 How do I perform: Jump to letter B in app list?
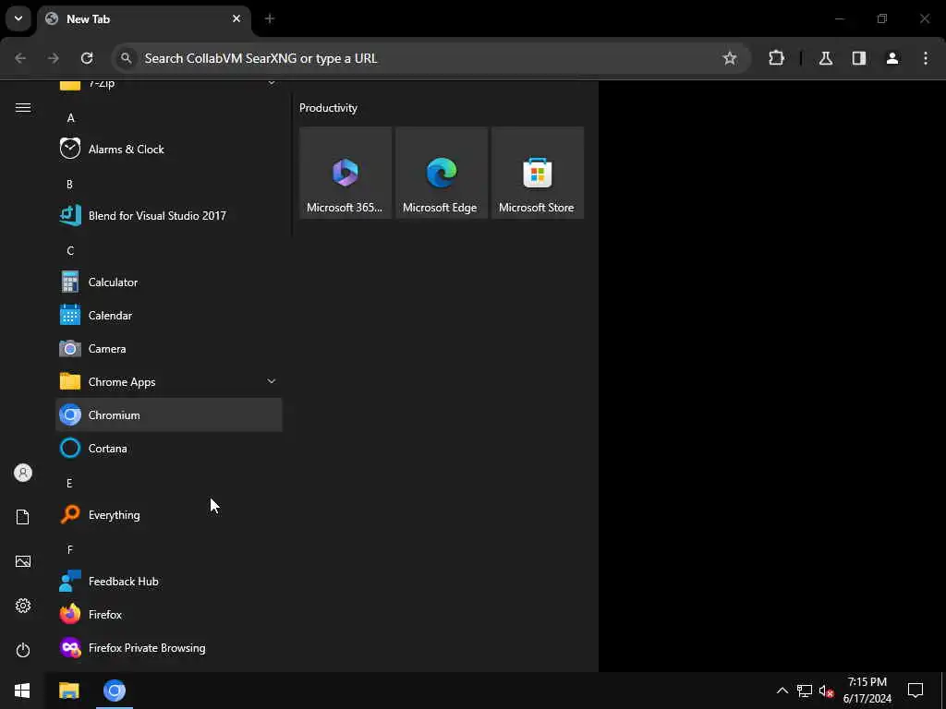point(69,184)
